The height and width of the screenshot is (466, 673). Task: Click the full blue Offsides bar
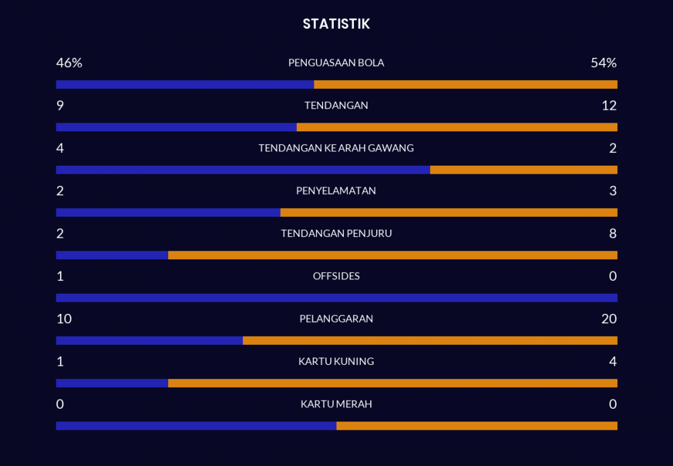[336, 298]
